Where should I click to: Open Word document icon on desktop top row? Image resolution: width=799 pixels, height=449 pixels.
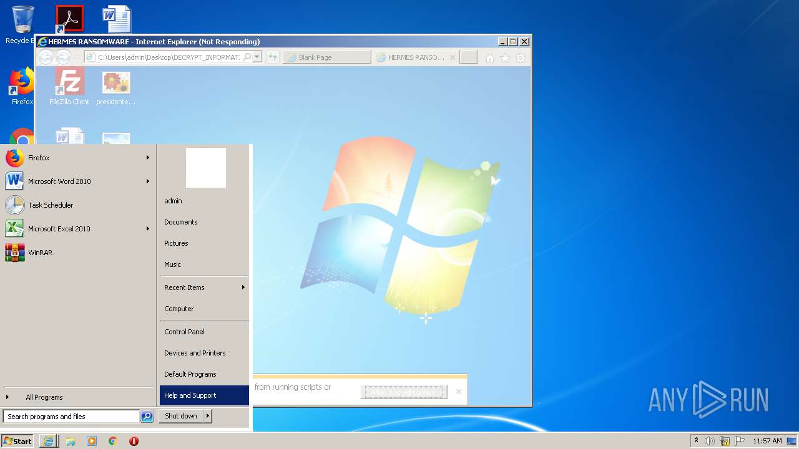[x=117, y=19]
